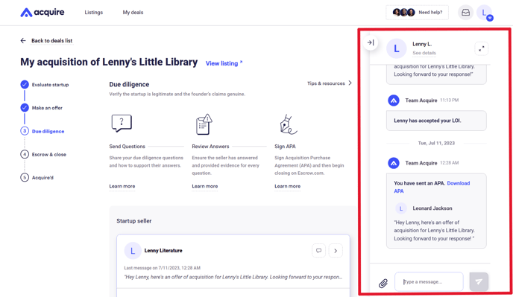The width and height of the screenshot is (513, 297).
Task: Click the Send Questions speech bubble icon
Action: point(122,123)
